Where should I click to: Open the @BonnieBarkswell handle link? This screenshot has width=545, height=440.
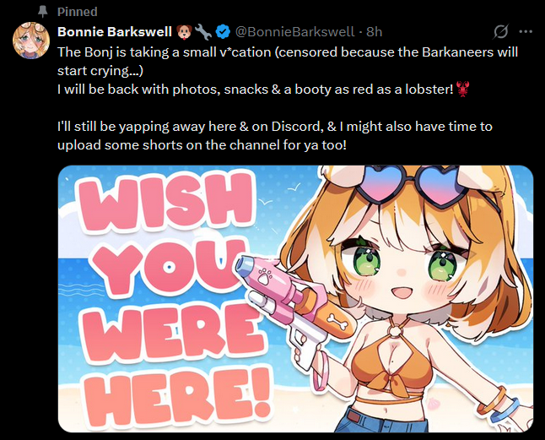[x=294, y=32]
